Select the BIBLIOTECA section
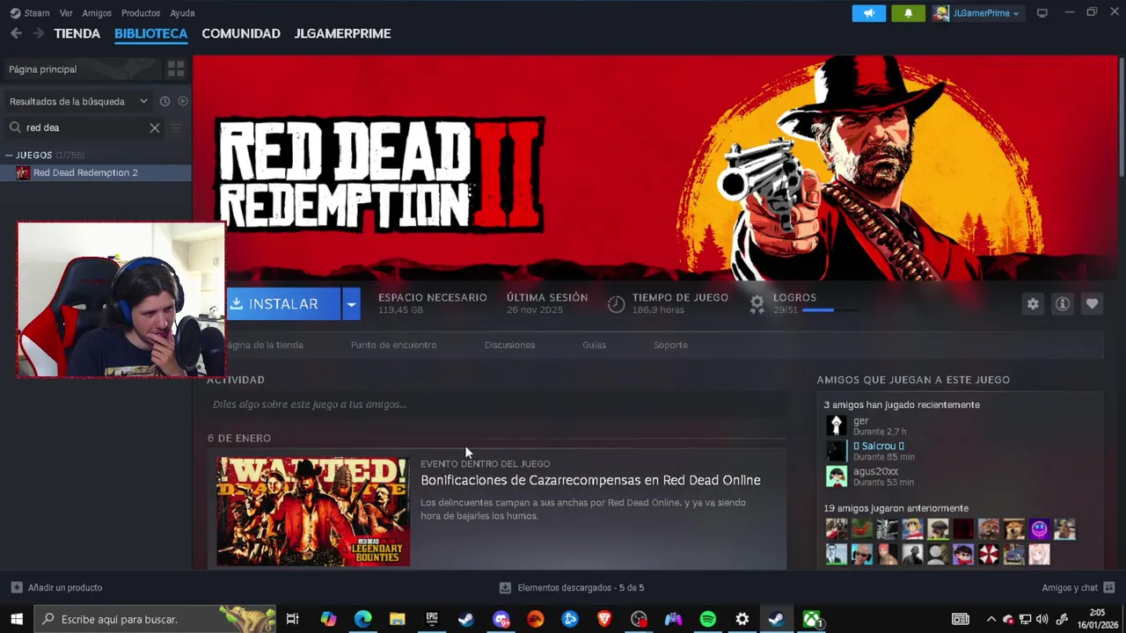The width and height of the screenshot is (1126, 633). click(x=151, y=33)
